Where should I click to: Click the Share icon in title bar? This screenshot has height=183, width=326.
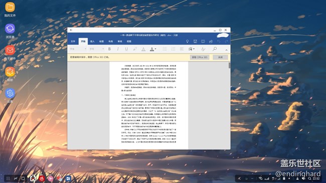211,41
